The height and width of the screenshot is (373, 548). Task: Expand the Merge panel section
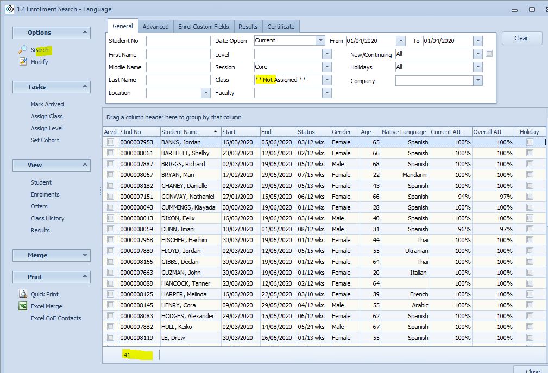85,255
